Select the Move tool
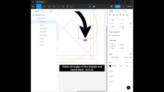Viewport: 164px width, 92px height. (x=38, y=6)
